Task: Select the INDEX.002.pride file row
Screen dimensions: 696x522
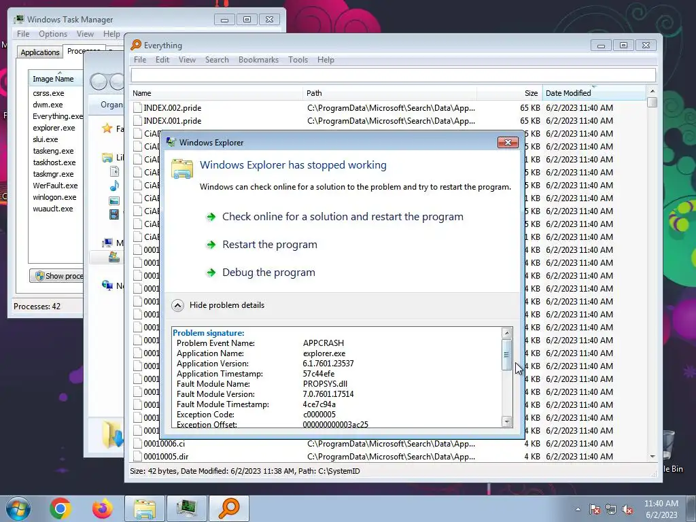Action: (x=388, y=108)
